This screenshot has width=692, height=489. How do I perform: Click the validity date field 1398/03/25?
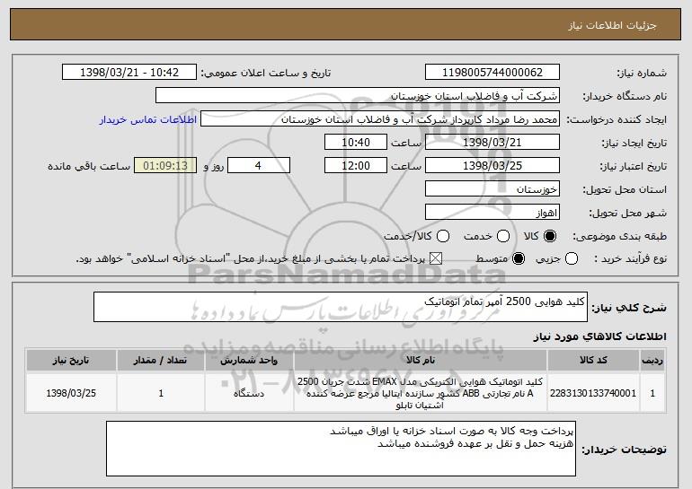[x=492, y=166]
